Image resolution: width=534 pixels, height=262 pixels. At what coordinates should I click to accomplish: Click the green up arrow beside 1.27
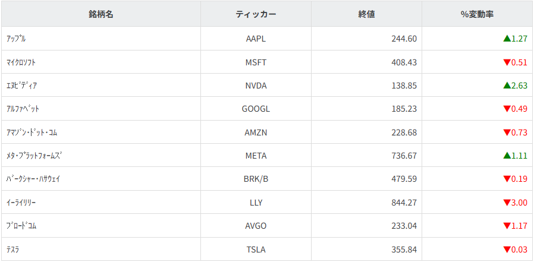[x=507, y=39]
